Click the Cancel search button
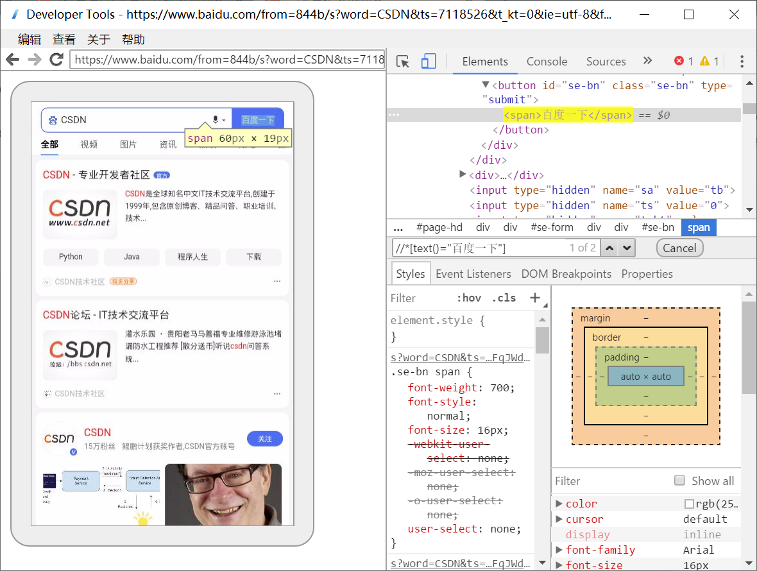 click(679, 248)
